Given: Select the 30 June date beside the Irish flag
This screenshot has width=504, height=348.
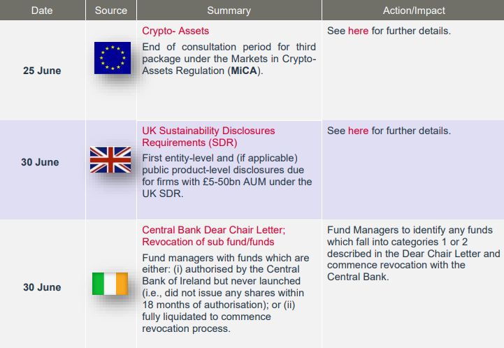Looking at the screenshot, I should coord(41,287).
